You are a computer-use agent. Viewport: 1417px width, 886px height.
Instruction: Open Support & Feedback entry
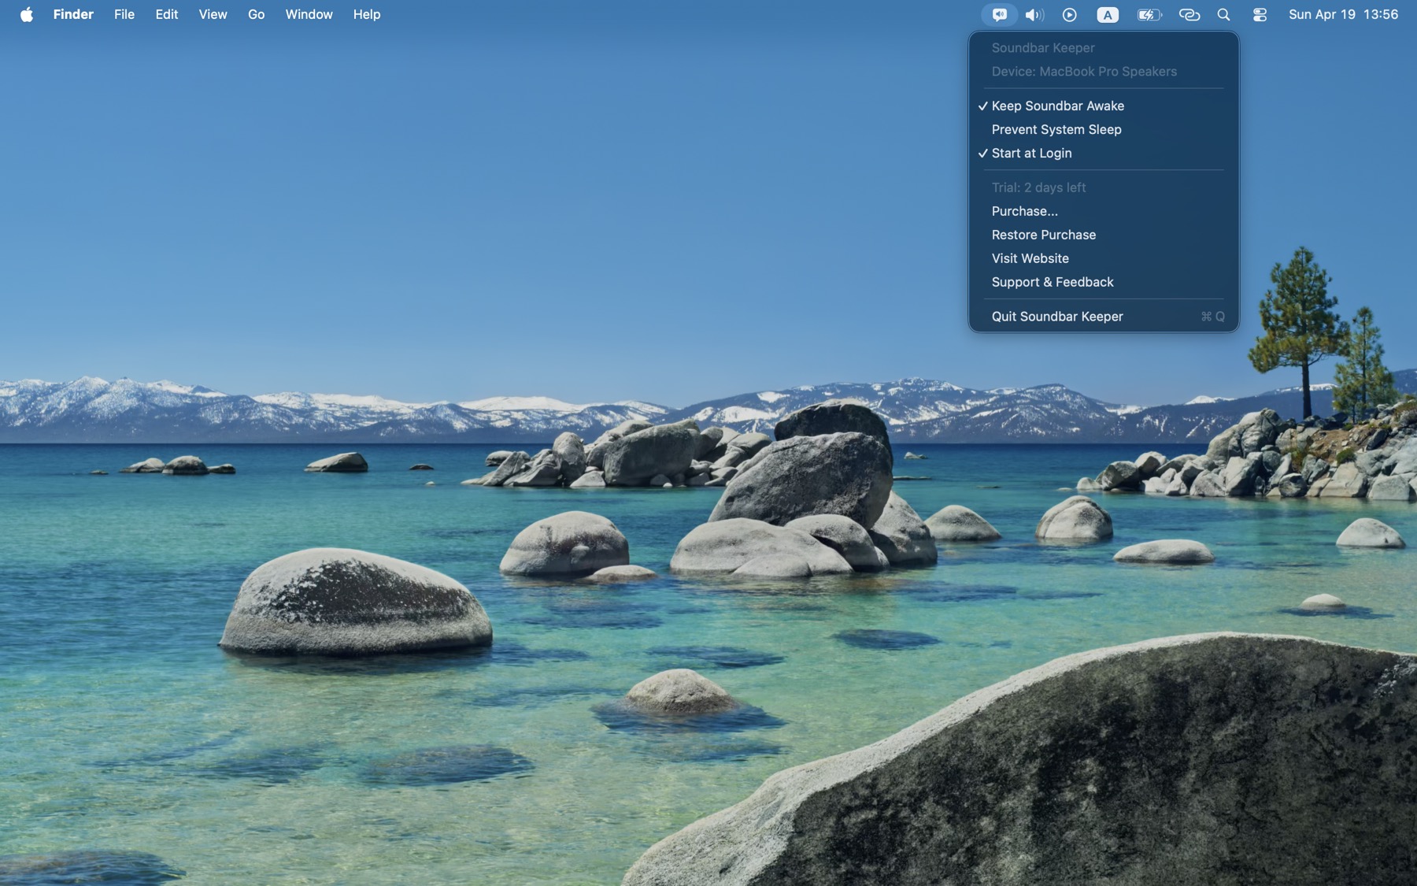click(x=1104, y=282)
